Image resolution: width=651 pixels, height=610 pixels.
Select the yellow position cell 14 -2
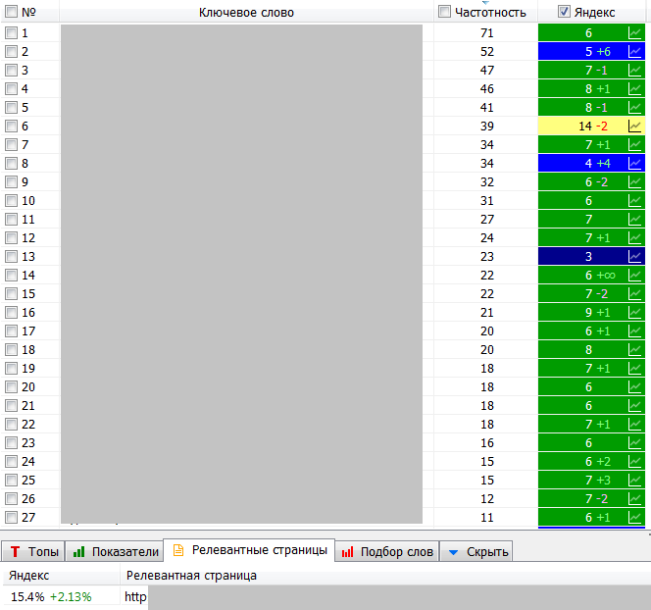click(591, 126)
